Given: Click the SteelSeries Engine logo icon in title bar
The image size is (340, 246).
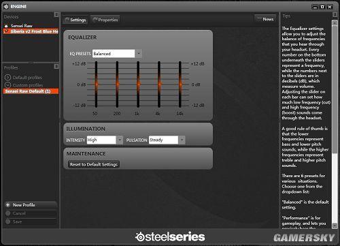Looking at the screenshot, I should (6, 7).
